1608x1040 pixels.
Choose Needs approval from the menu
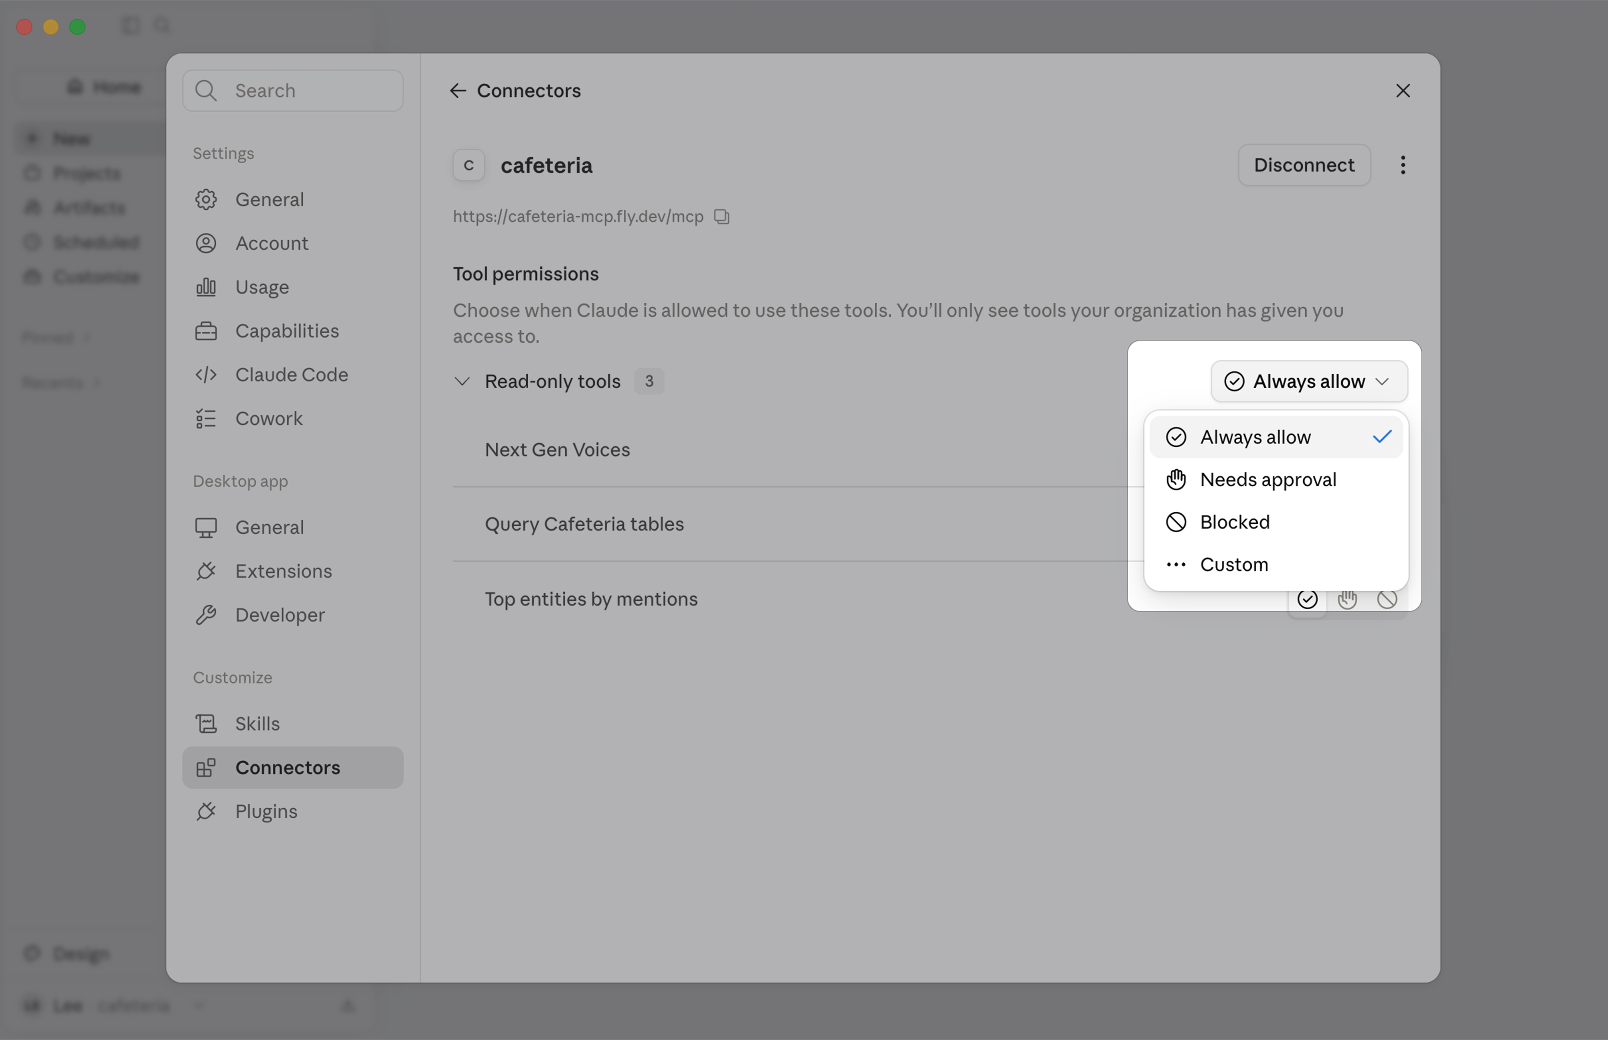[x=1275, y=480]
